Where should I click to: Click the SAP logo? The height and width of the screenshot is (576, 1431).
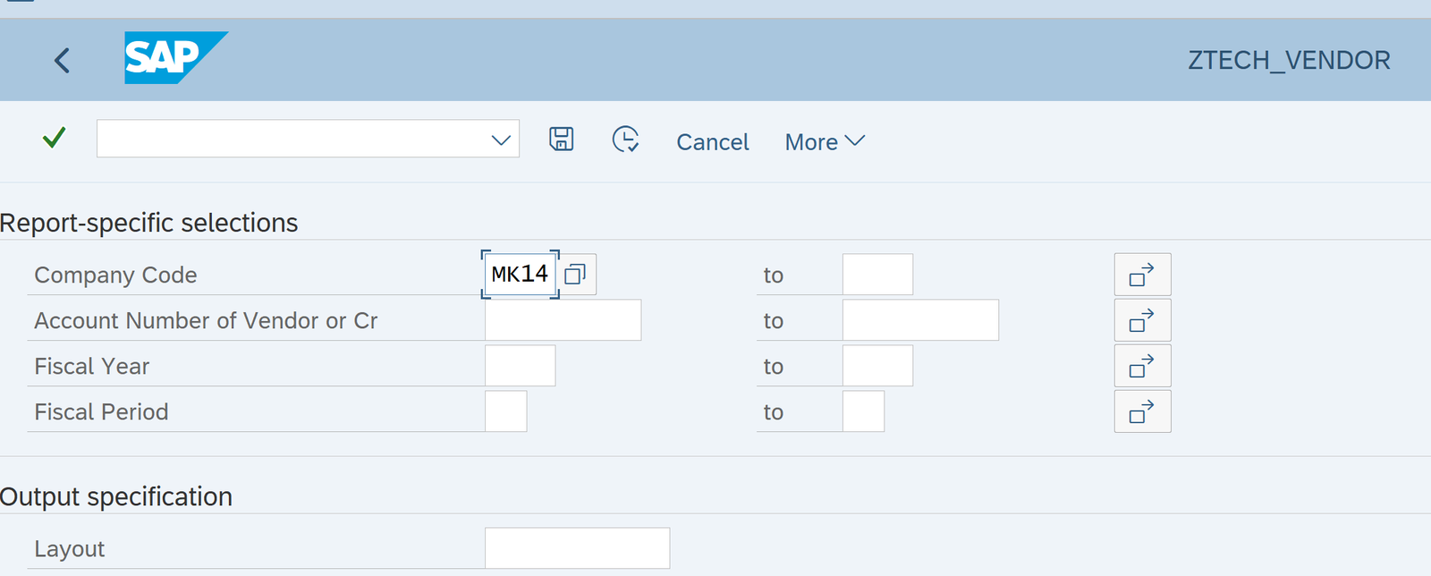(174, 58)
